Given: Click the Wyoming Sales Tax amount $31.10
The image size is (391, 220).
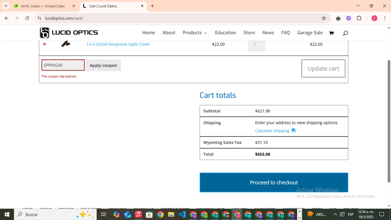Looking at the screenshot, I should [261, 142].
